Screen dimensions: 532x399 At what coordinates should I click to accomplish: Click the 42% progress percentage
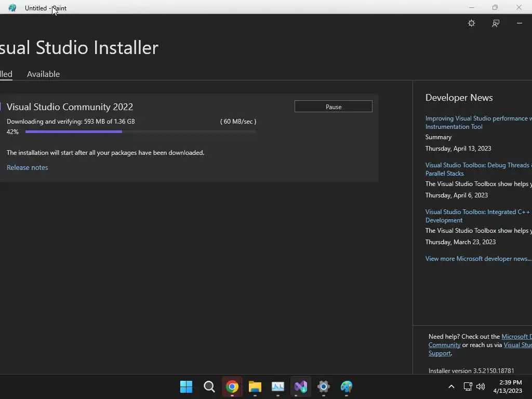pyautogui.click(x=12, y=131)
